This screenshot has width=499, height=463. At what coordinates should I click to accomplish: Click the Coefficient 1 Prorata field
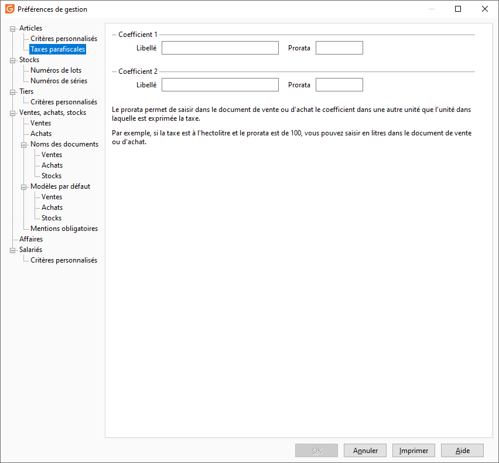[339, 47]
